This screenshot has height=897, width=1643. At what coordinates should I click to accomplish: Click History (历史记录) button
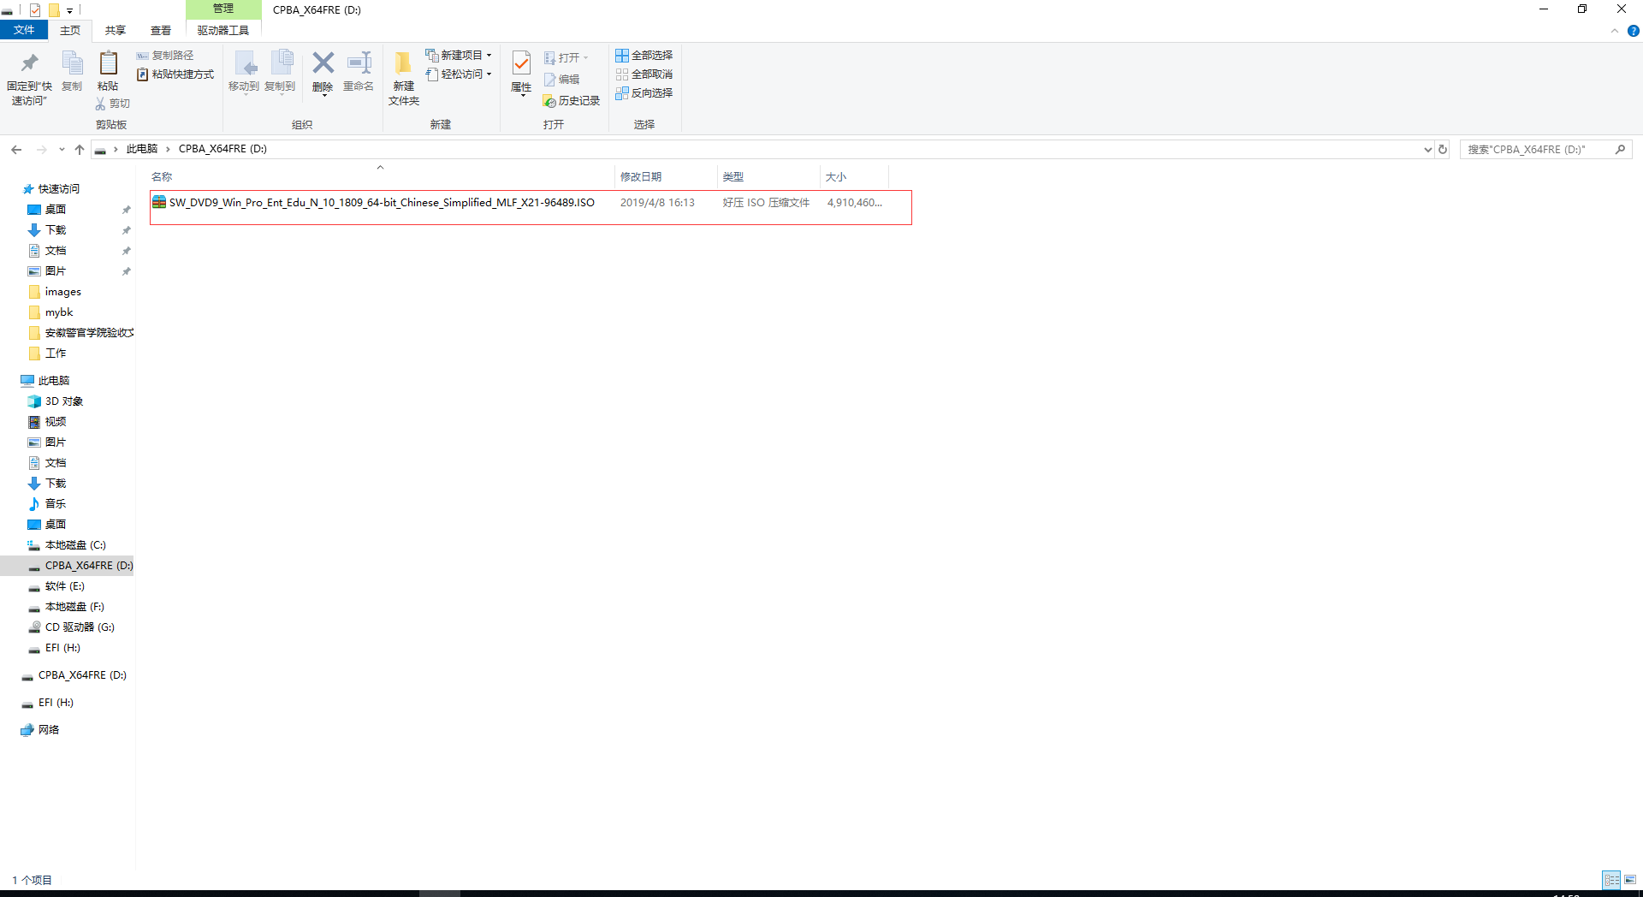click(572, 101)
